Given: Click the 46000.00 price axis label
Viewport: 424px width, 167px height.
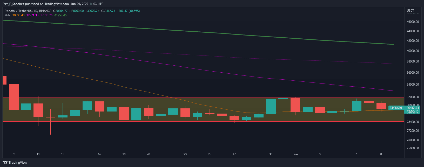Looking at the screenshot, I should point(413,22).
